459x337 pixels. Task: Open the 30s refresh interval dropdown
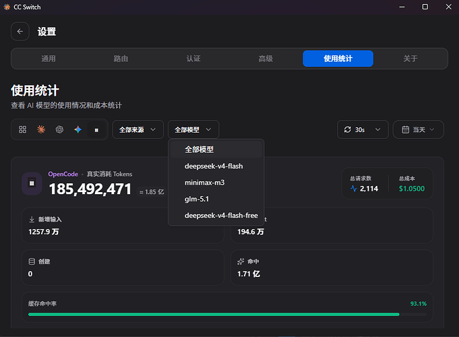pos(363,129)
